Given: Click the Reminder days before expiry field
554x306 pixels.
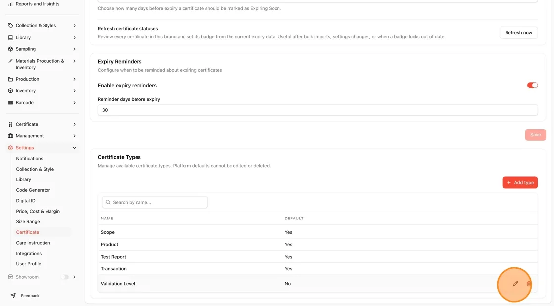Looking at the screenshot, I should (318, 110).
